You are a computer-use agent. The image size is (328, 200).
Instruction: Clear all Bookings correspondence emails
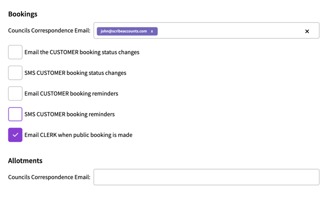307,31
